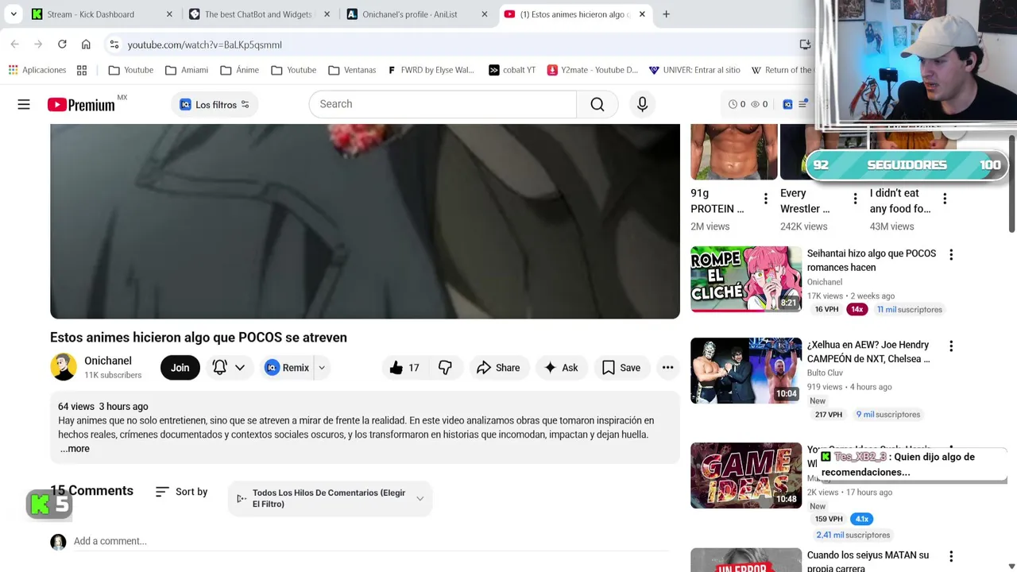Image resolution: width=1017 pixels, height=572 pixels.
Task: Click the Add a comment field
Action: click(371, 541)
